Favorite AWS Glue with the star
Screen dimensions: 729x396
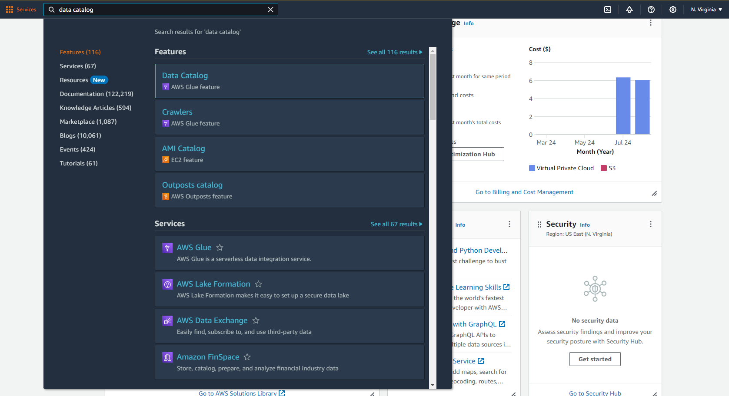(x=220, y=247)
